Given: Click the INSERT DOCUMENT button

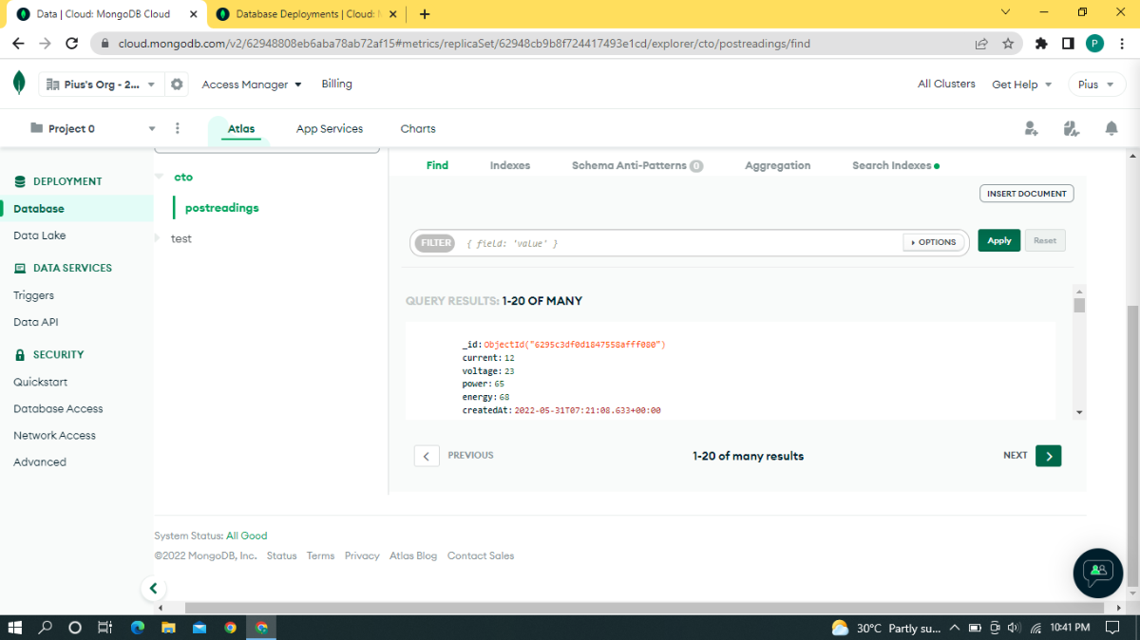Looking at the screenshot, I should 1027,194.
